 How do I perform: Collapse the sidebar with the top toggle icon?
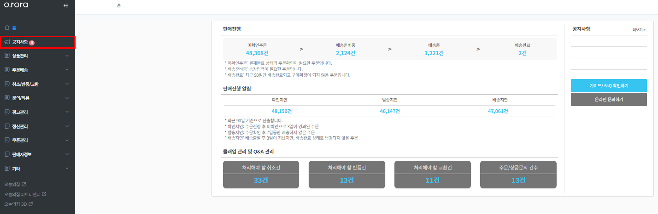tap(66, 6)
